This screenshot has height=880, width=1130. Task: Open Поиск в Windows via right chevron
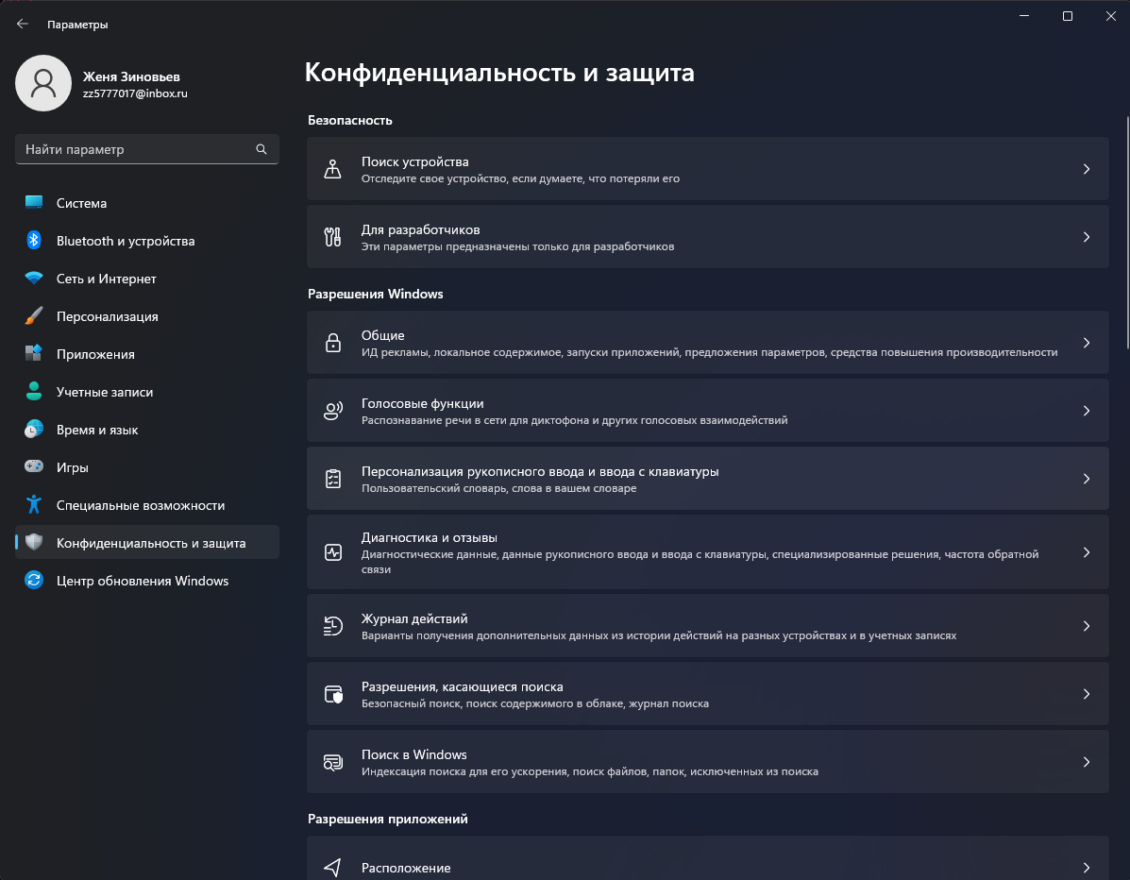(1086, 762)
